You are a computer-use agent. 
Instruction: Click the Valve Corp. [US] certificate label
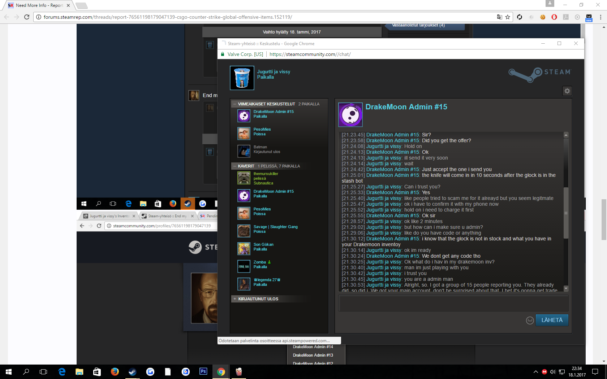point(245,54)
